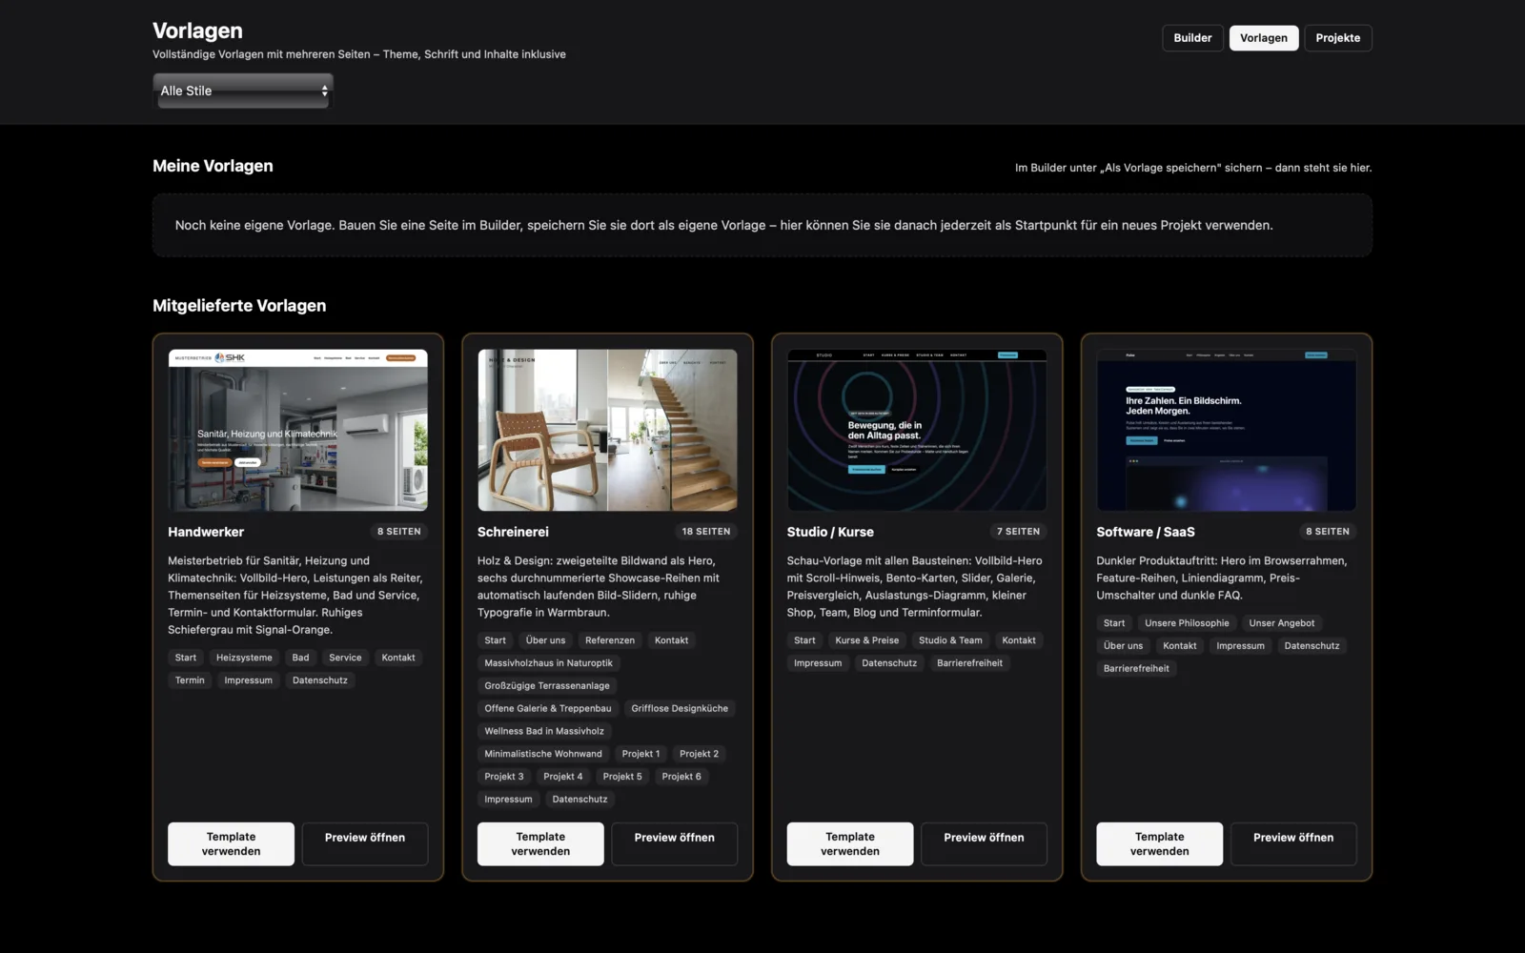Select the Vorlagen tab
Viewport: 1525px width, 953px height.
pos(1264,38)
